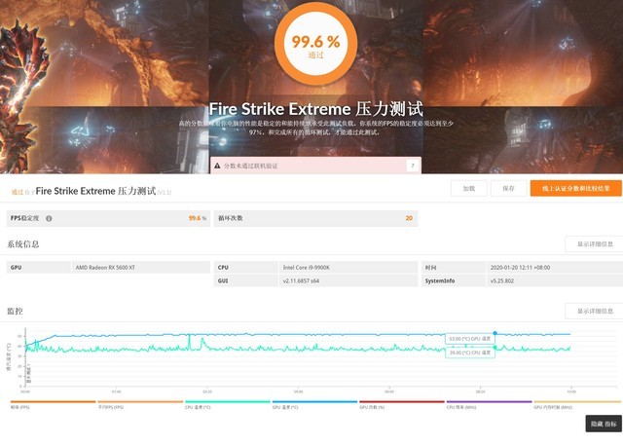Open the ? help button in the validation banner
The image size is (623, 445).
point(413,166)
